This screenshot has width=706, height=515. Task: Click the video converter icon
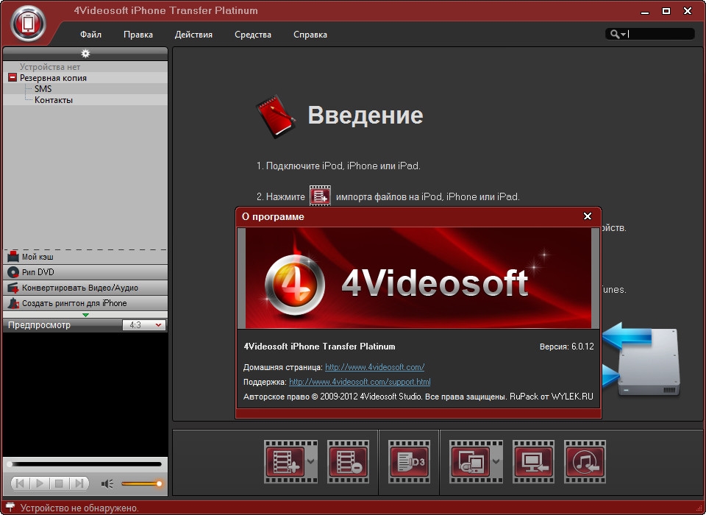pyautogui.click(x=13, y=288)
